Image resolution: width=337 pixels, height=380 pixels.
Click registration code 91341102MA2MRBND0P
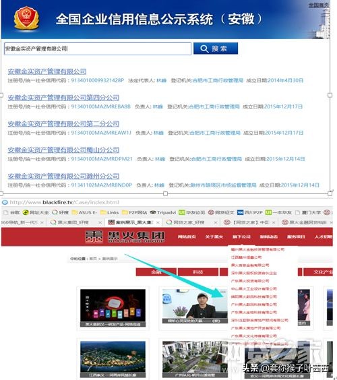click(x=101, y=185)
